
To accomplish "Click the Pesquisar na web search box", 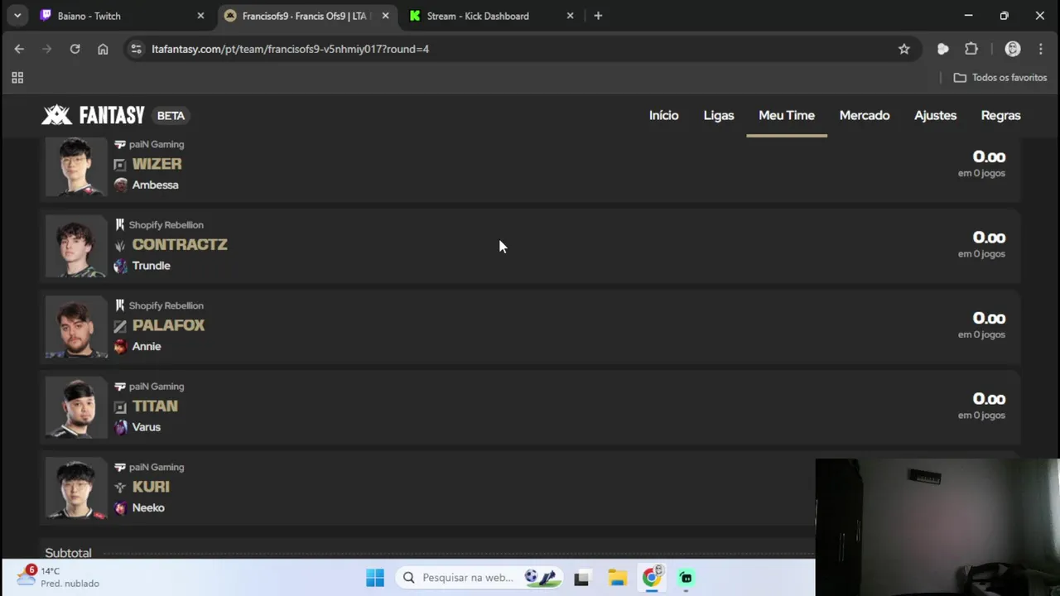I will tap(479, 578).
